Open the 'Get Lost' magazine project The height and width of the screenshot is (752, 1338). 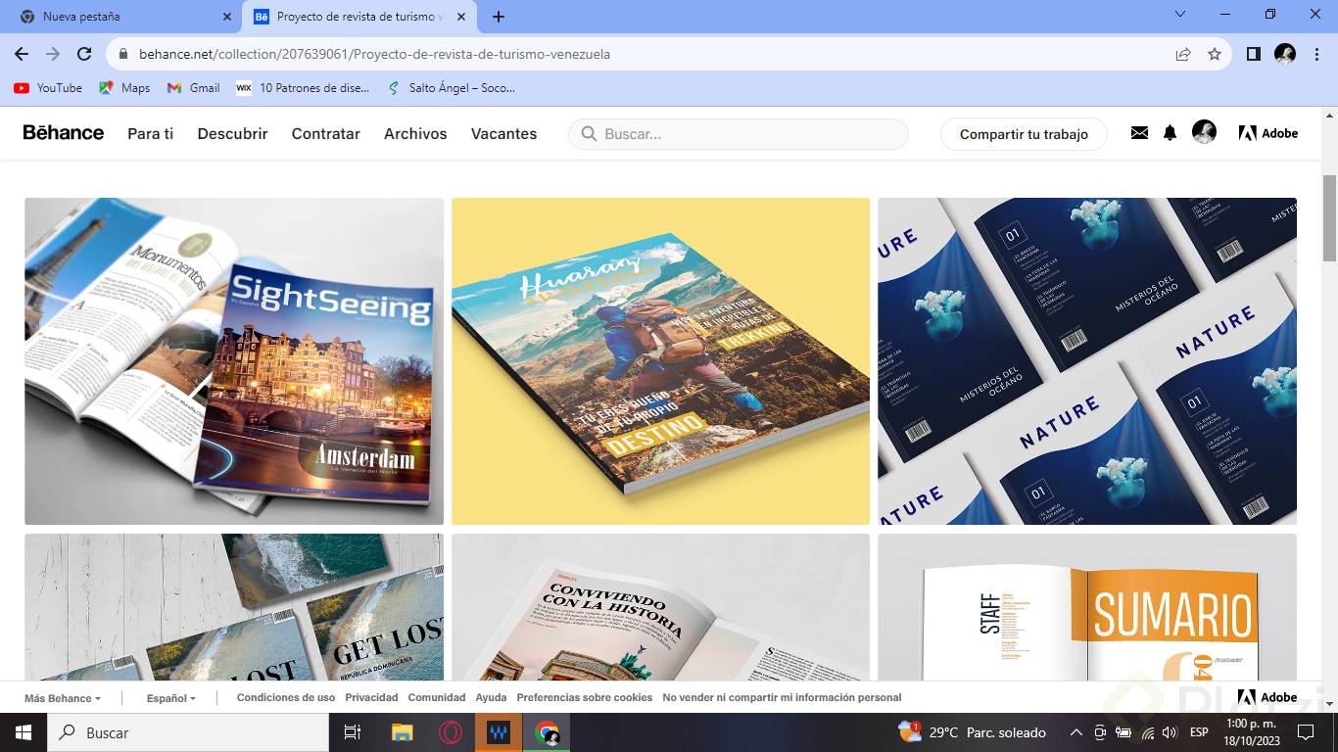coord(234,607)
